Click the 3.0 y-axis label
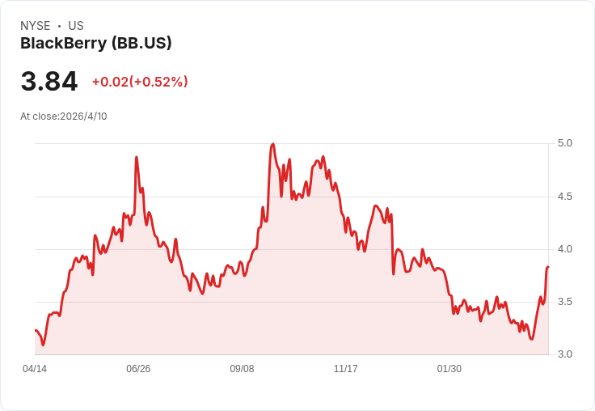Screen dimensions: 595x411 [564, 354]
